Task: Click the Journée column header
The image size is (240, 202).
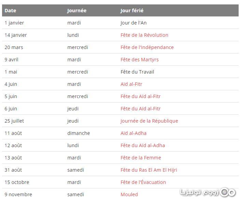Action: pos(76,11)
